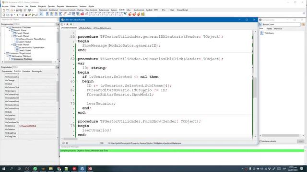Click the Usar button in Componentes window
The height and width of the screenshot is (172, 307).
pos(301,141)
